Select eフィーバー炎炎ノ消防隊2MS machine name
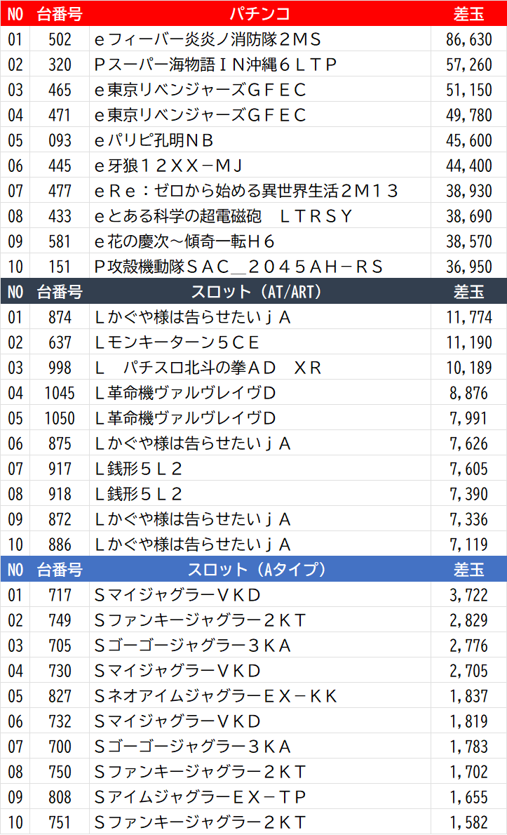 (208, 39)
